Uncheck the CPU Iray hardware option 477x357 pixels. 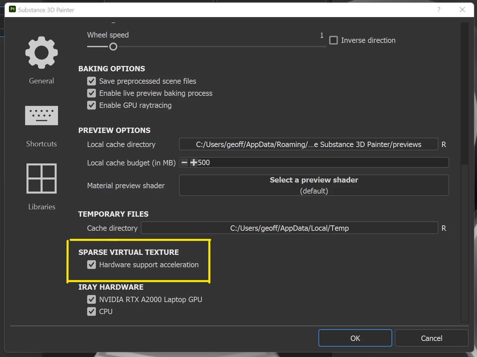point(92,311)
